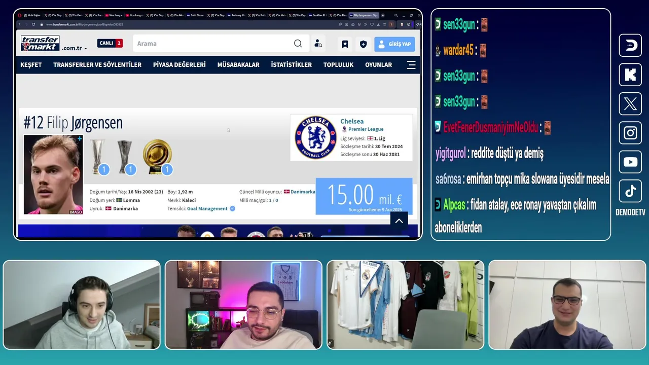The height and width of the screenshot is (365, 649).
Task: Open the OYUNLAR menu
Action: pos(378,65)
